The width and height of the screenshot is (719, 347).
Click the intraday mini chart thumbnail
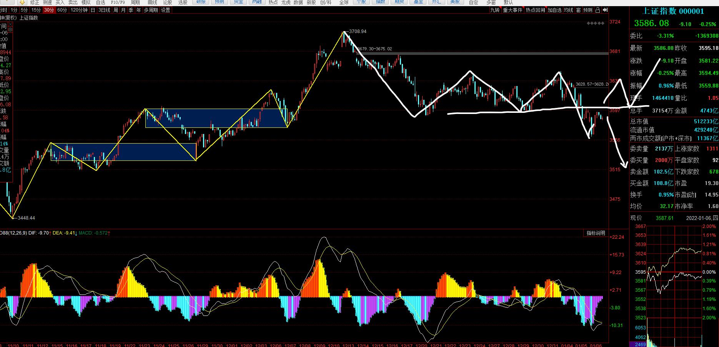[674, 284]
